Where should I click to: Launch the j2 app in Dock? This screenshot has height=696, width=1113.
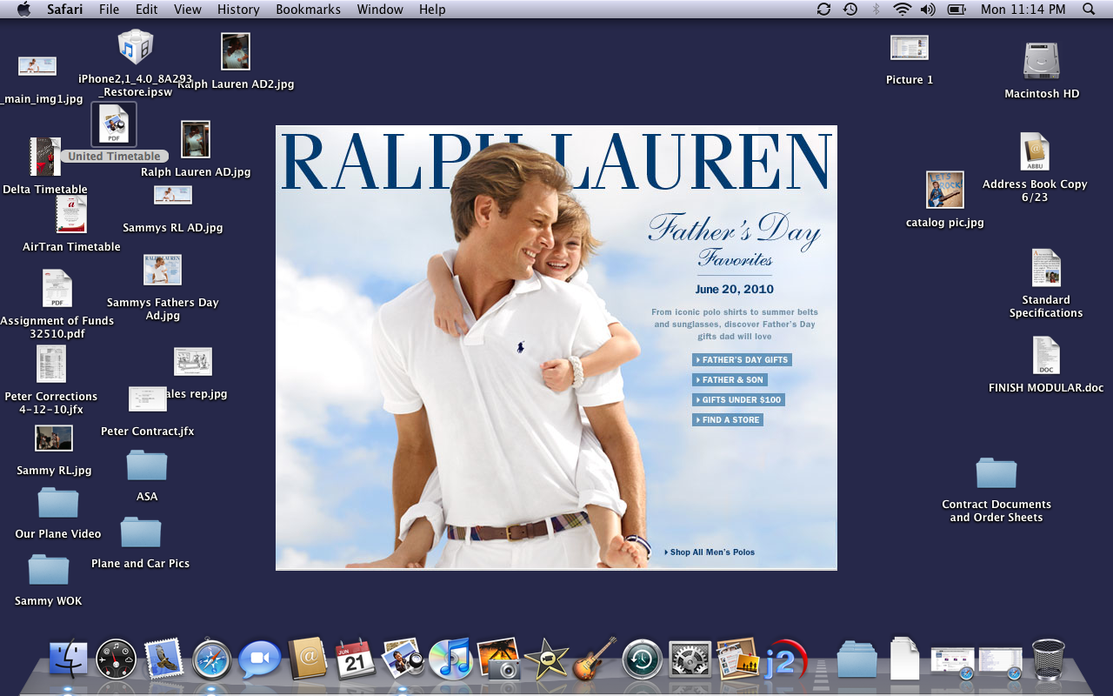(785, 660)
